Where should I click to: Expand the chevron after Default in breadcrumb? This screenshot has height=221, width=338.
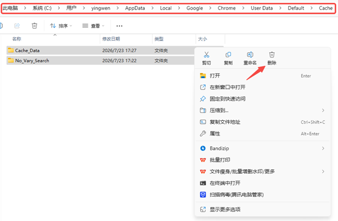coord(312,8)
